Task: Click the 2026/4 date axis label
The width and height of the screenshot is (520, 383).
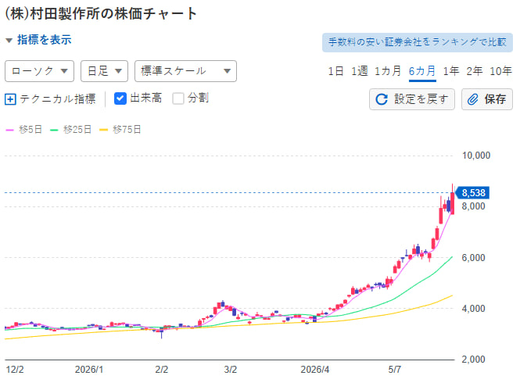Action: click(314, 370)
